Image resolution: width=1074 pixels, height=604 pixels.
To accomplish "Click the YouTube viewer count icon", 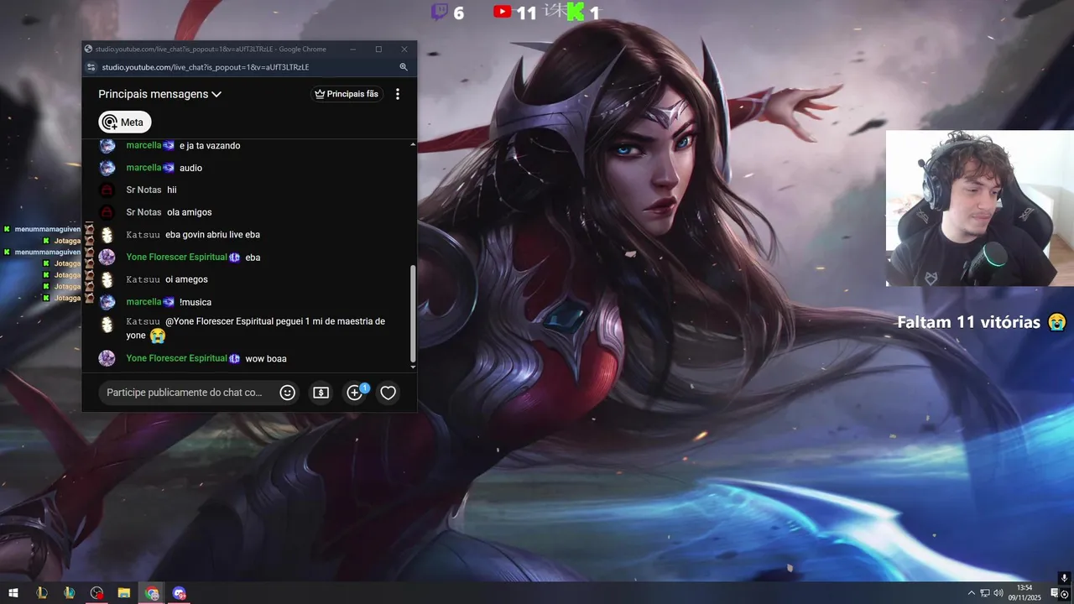I will (x=503, y=12).
